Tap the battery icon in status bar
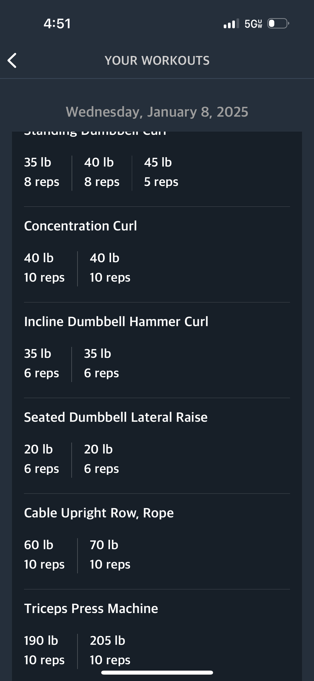The image size is (314, 681). tap(278, 23)
